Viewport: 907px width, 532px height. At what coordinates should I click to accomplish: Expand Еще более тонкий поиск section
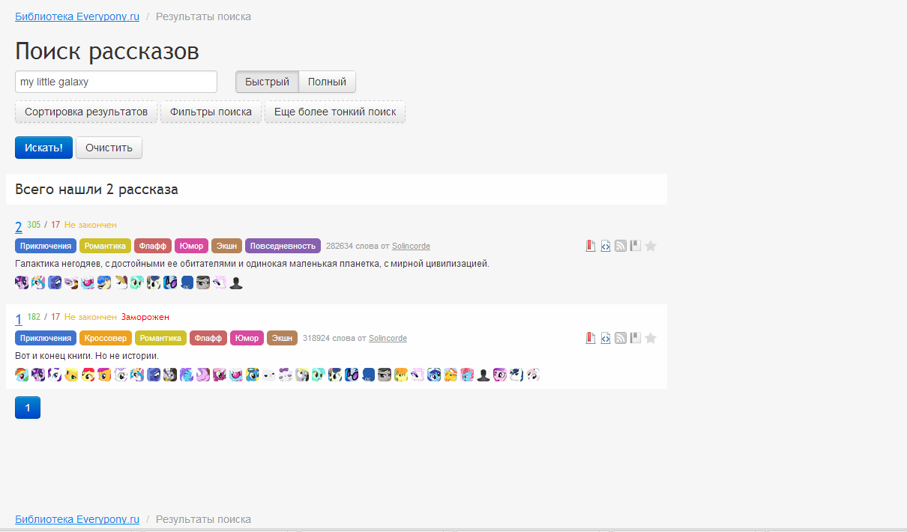pos(335,112)
